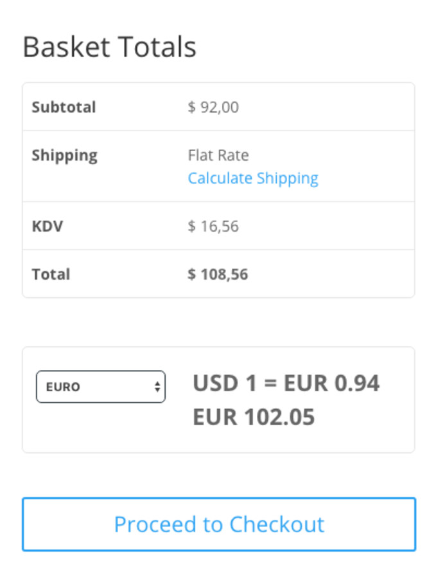Select the KDV tax label
The image size is (436, 579).
pos(47,226)
